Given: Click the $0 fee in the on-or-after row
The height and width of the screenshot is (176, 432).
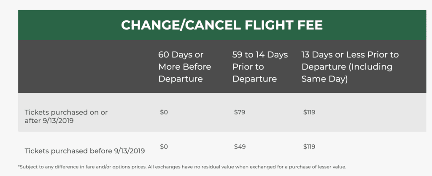Looking at the screenshot, I should click(164, 112).
